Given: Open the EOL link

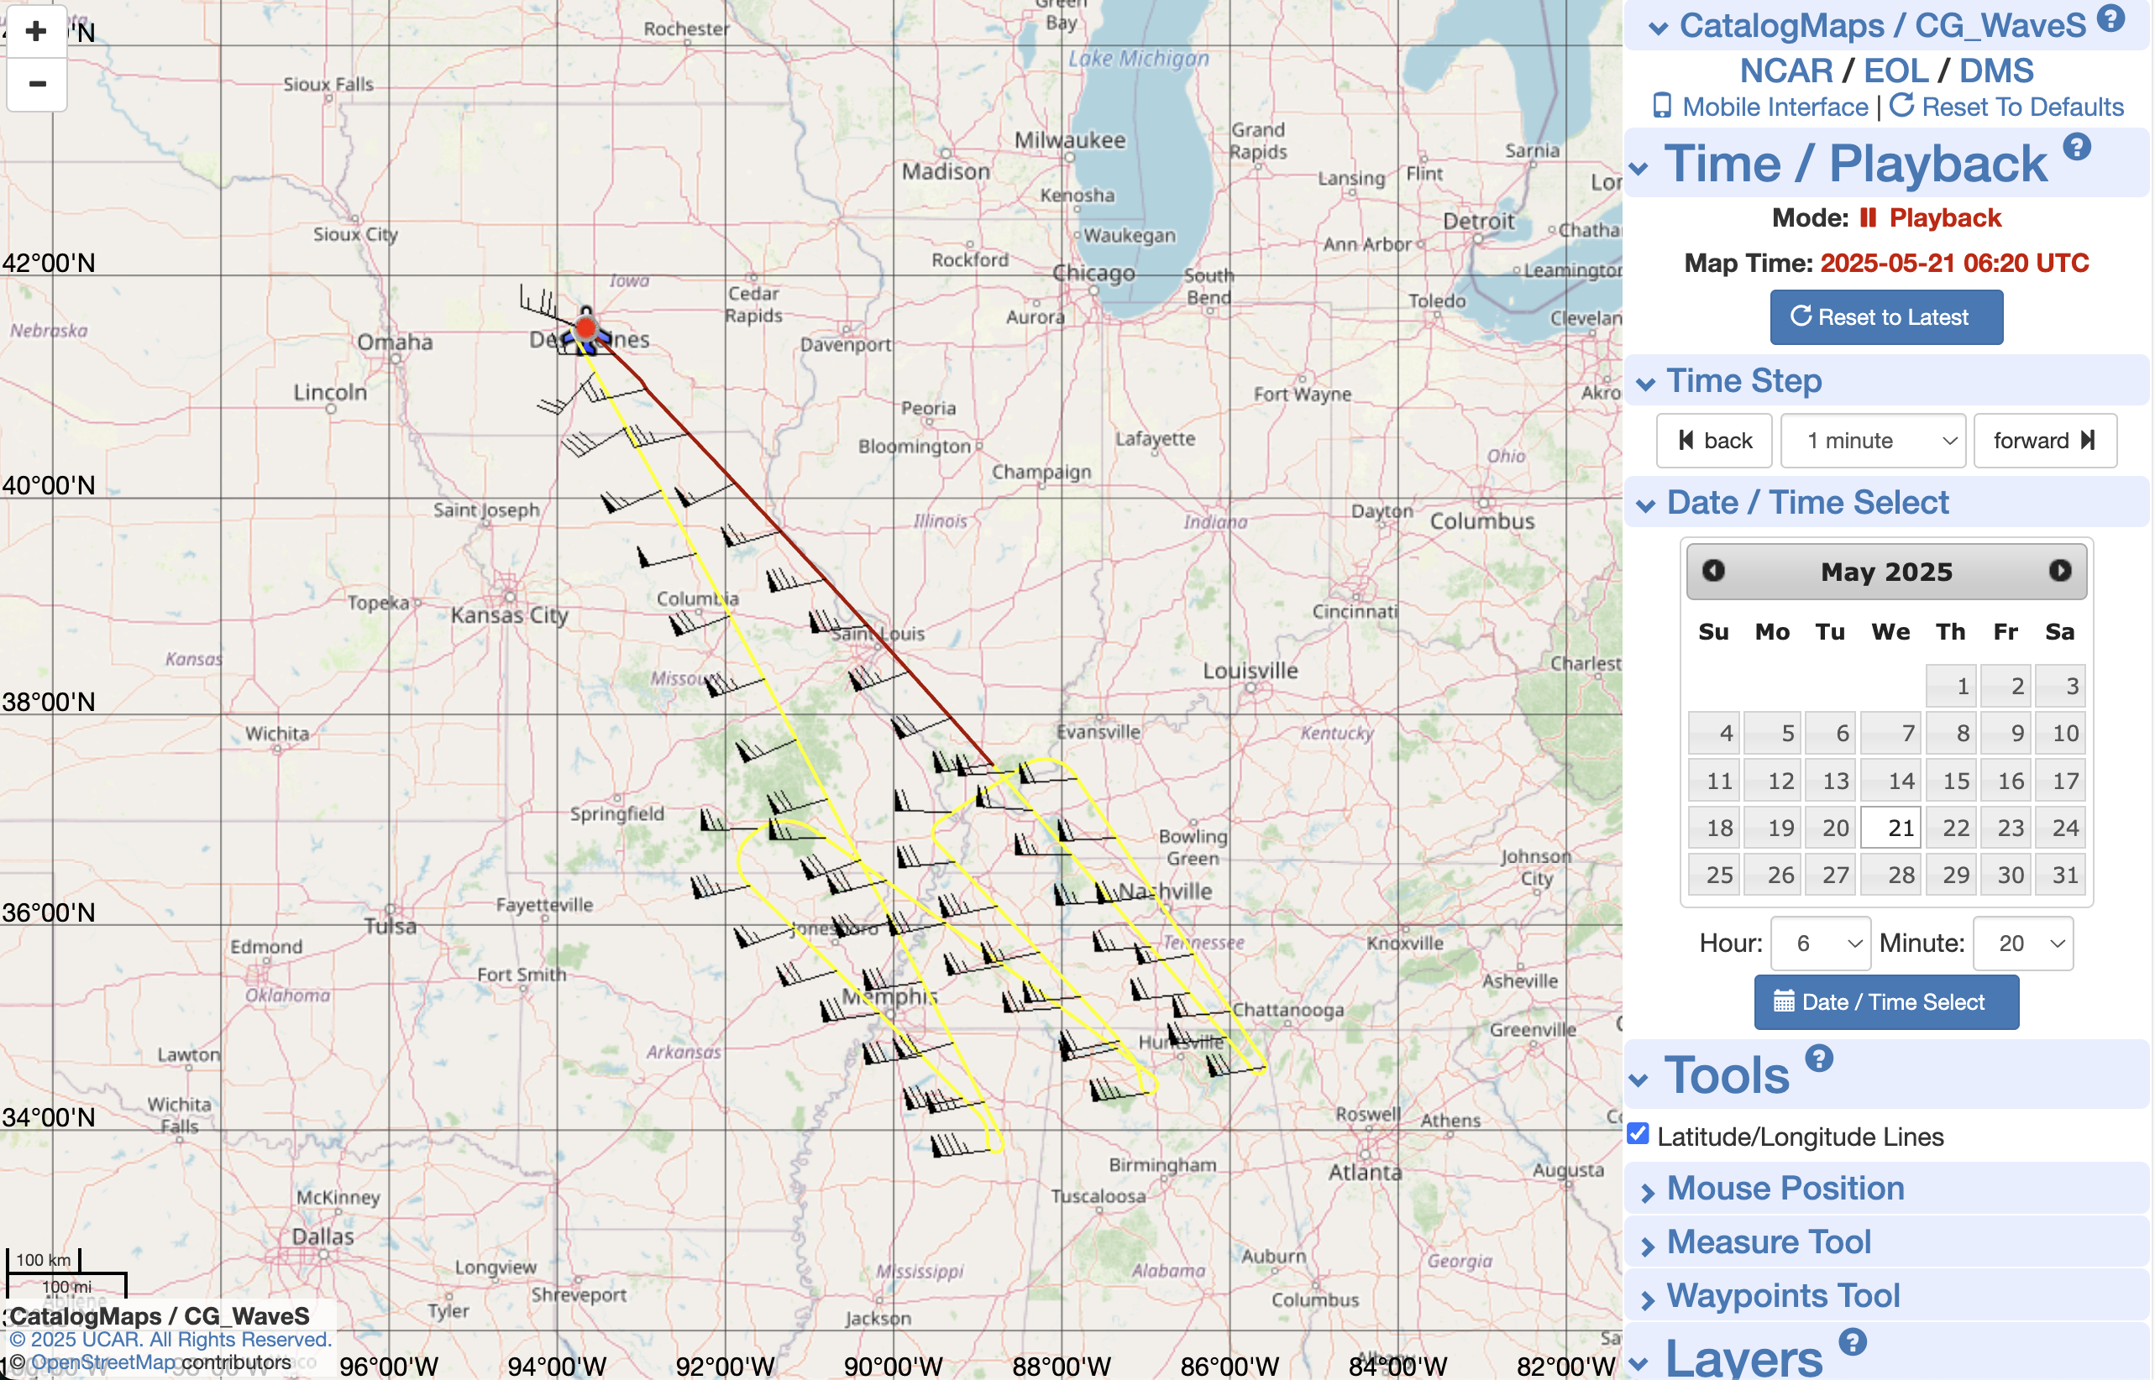Looking at the screenshot, I should pos(1896,71).
